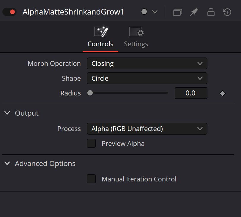Click the Shape label

71,79
